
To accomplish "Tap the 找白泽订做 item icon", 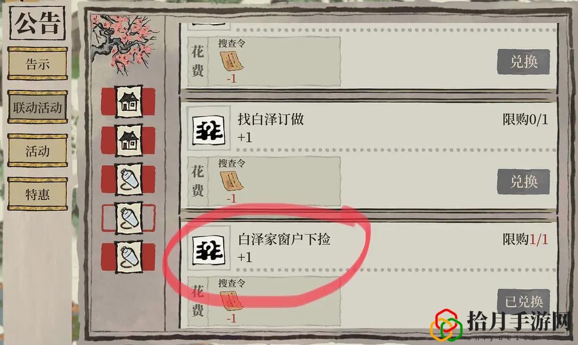I will point(209,129).
